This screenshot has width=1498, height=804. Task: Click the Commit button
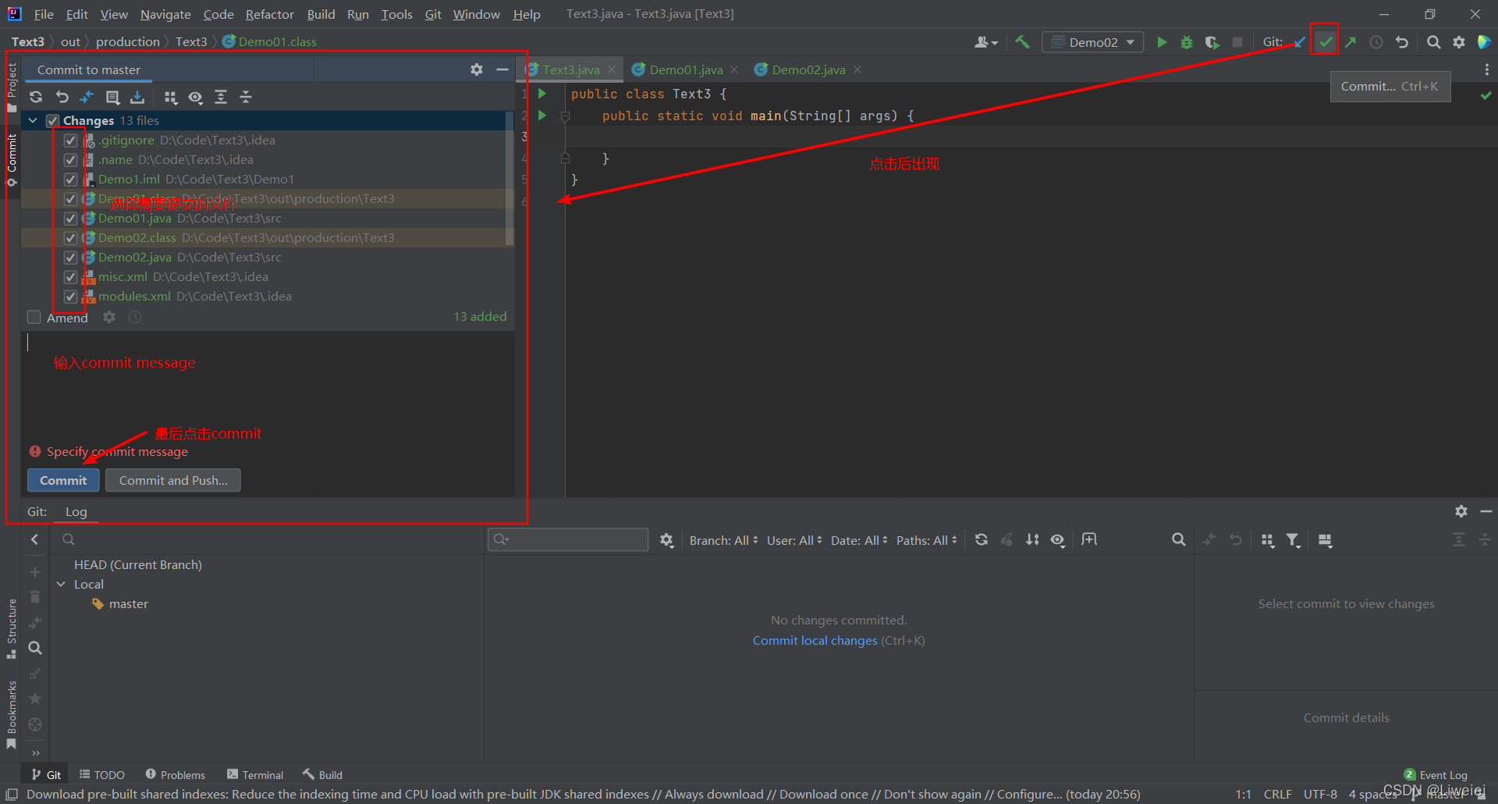63,480
